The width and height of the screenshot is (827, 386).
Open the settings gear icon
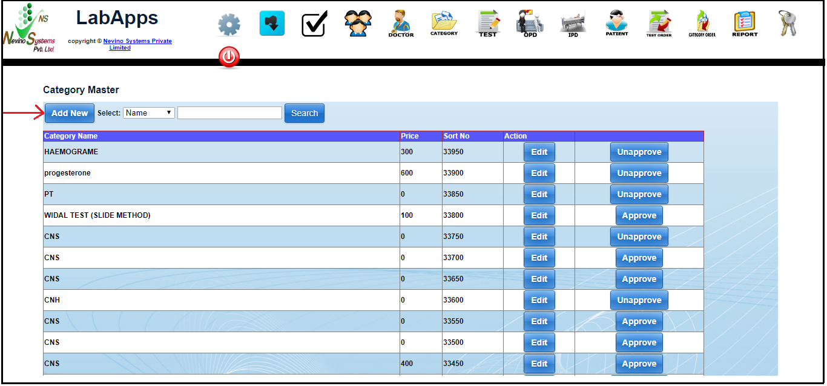tap(229, 25)
